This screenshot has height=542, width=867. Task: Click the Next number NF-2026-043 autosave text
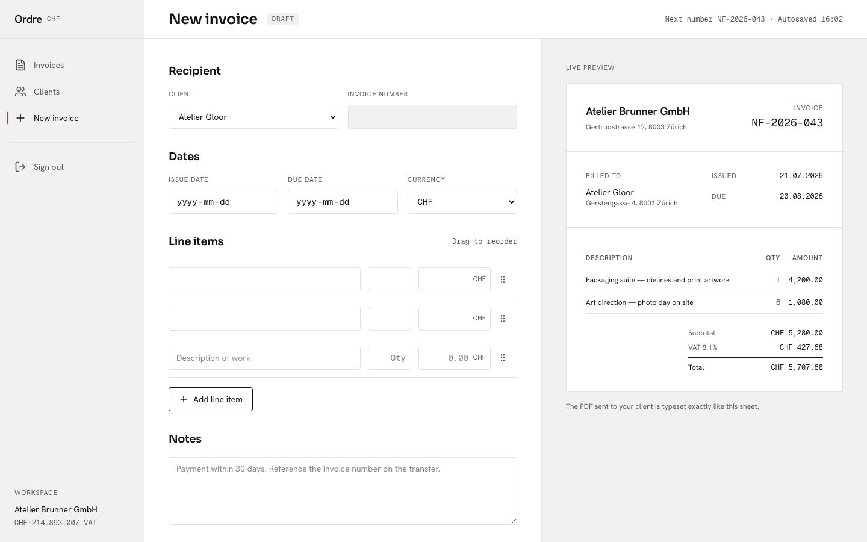[754, 19]
